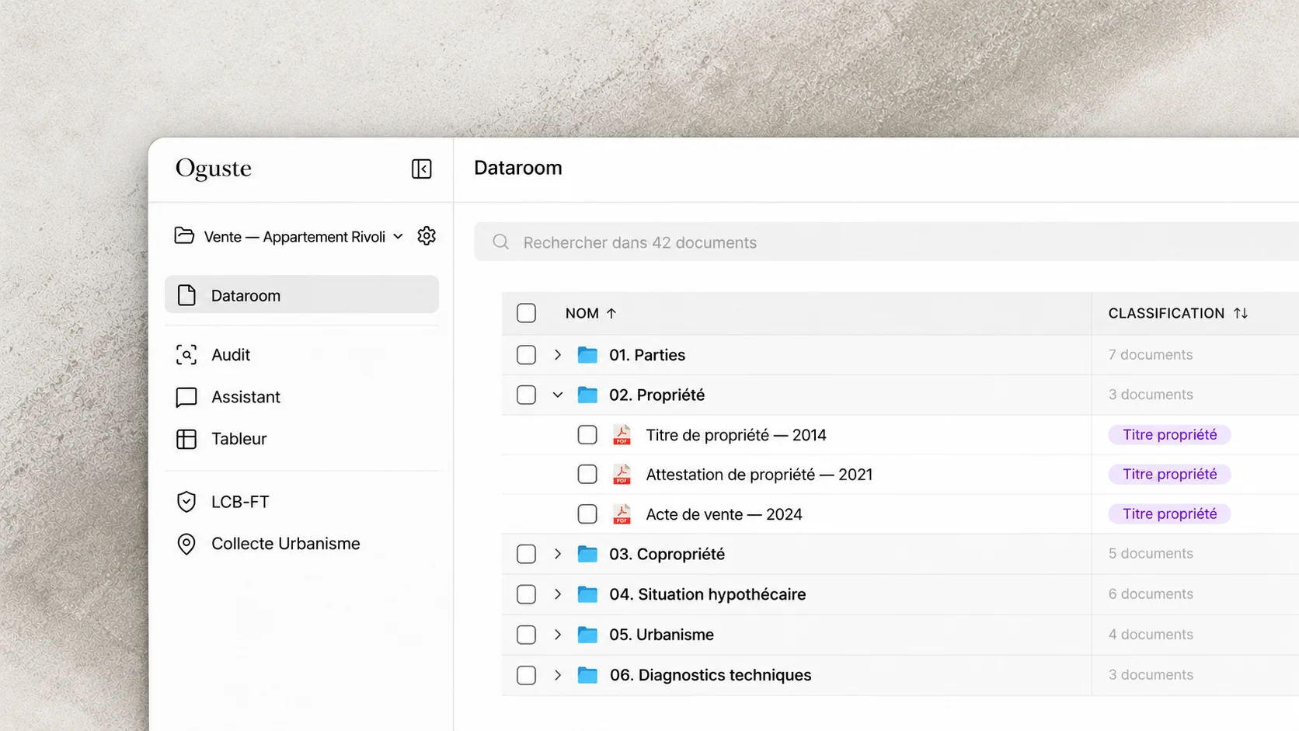This screenshot has height=731, width=1299.
Task: Open project settings gear icon
Action: point(427,236)
